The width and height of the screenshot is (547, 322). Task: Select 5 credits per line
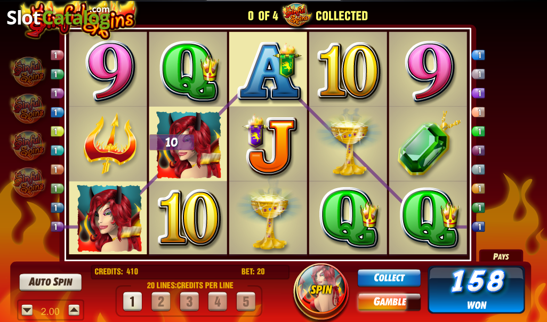point(246,301)
